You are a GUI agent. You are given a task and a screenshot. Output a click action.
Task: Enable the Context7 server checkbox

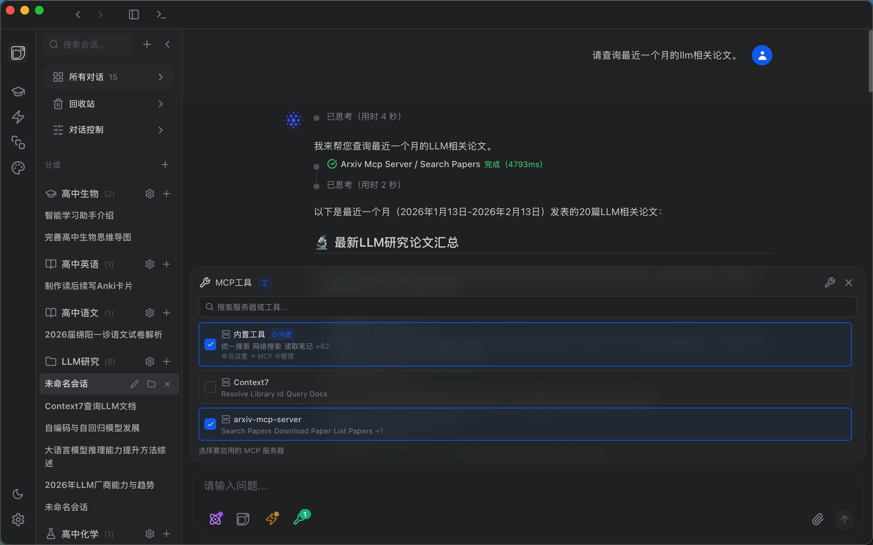[210, 387]
